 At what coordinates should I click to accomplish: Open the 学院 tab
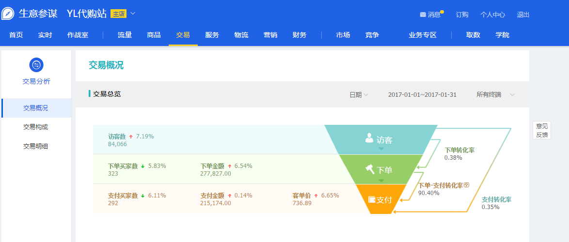pyautogui.click(x=502, y=35)
